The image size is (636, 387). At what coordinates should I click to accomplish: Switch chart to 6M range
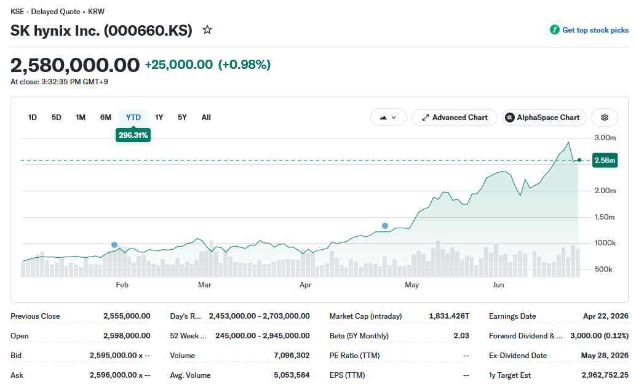tap(105, 118)
